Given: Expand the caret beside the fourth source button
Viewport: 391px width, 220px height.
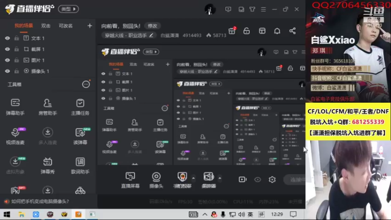Looking at the screenshot, I should pyautogui.click(x=219, y=178).
